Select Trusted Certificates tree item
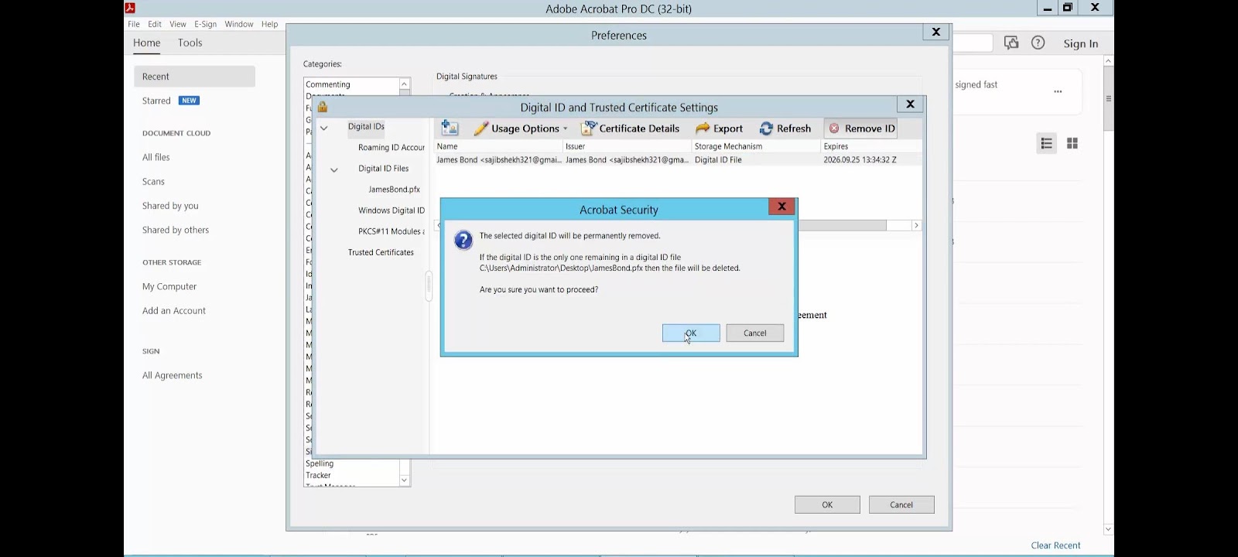 coord(381,252)
